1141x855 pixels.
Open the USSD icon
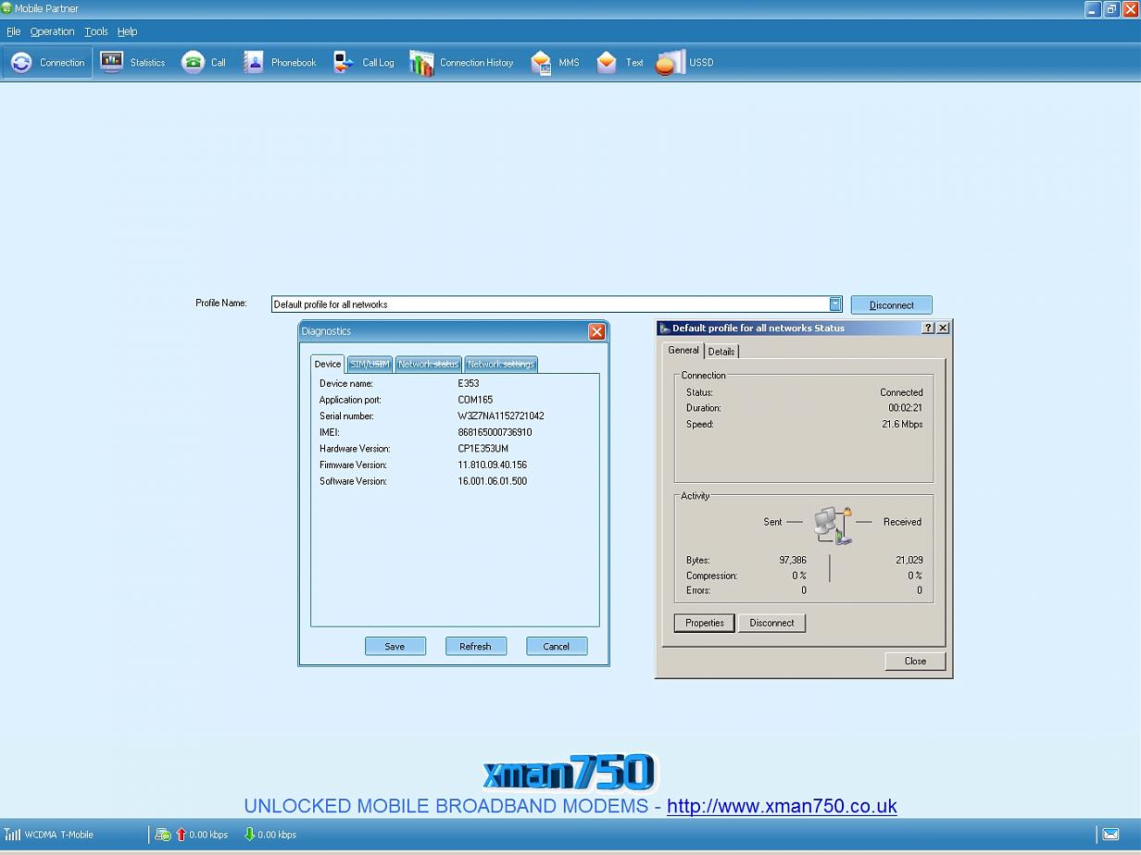(x=670, y=63)
